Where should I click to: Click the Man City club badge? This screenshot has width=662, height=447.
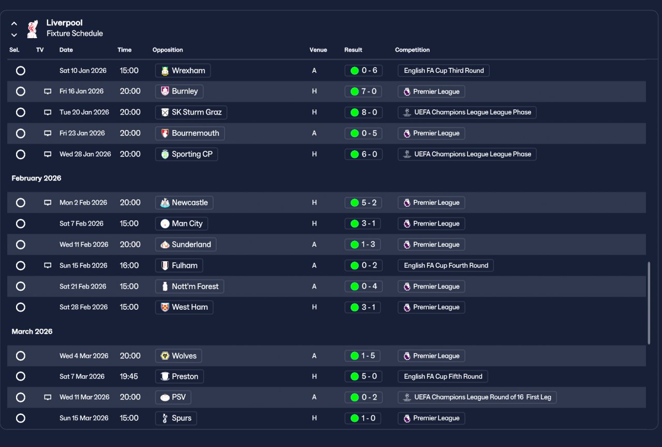pyautogui.click(x=165, y=223)
